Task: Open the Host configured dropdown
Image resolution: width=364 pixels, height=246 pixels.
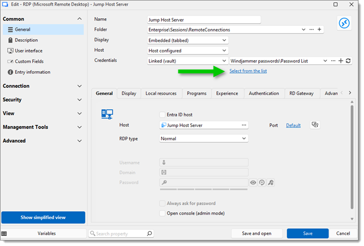Action: coord(188,51)
